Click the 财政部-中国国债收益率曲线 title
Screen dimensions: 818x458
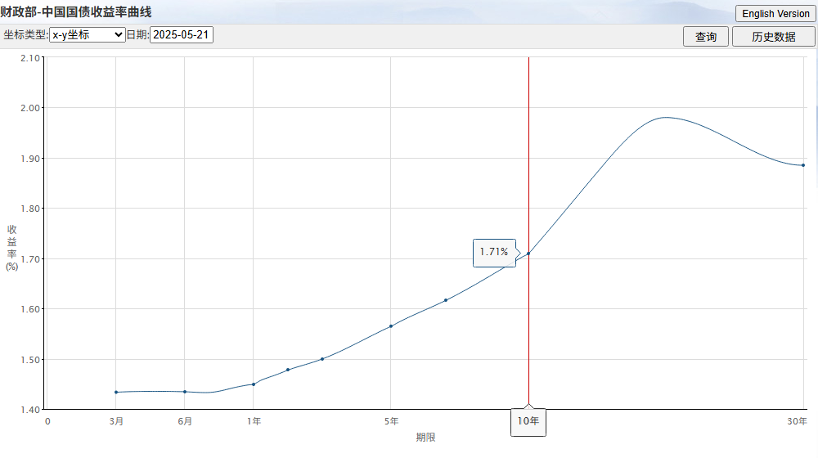[x=76, y=12]
